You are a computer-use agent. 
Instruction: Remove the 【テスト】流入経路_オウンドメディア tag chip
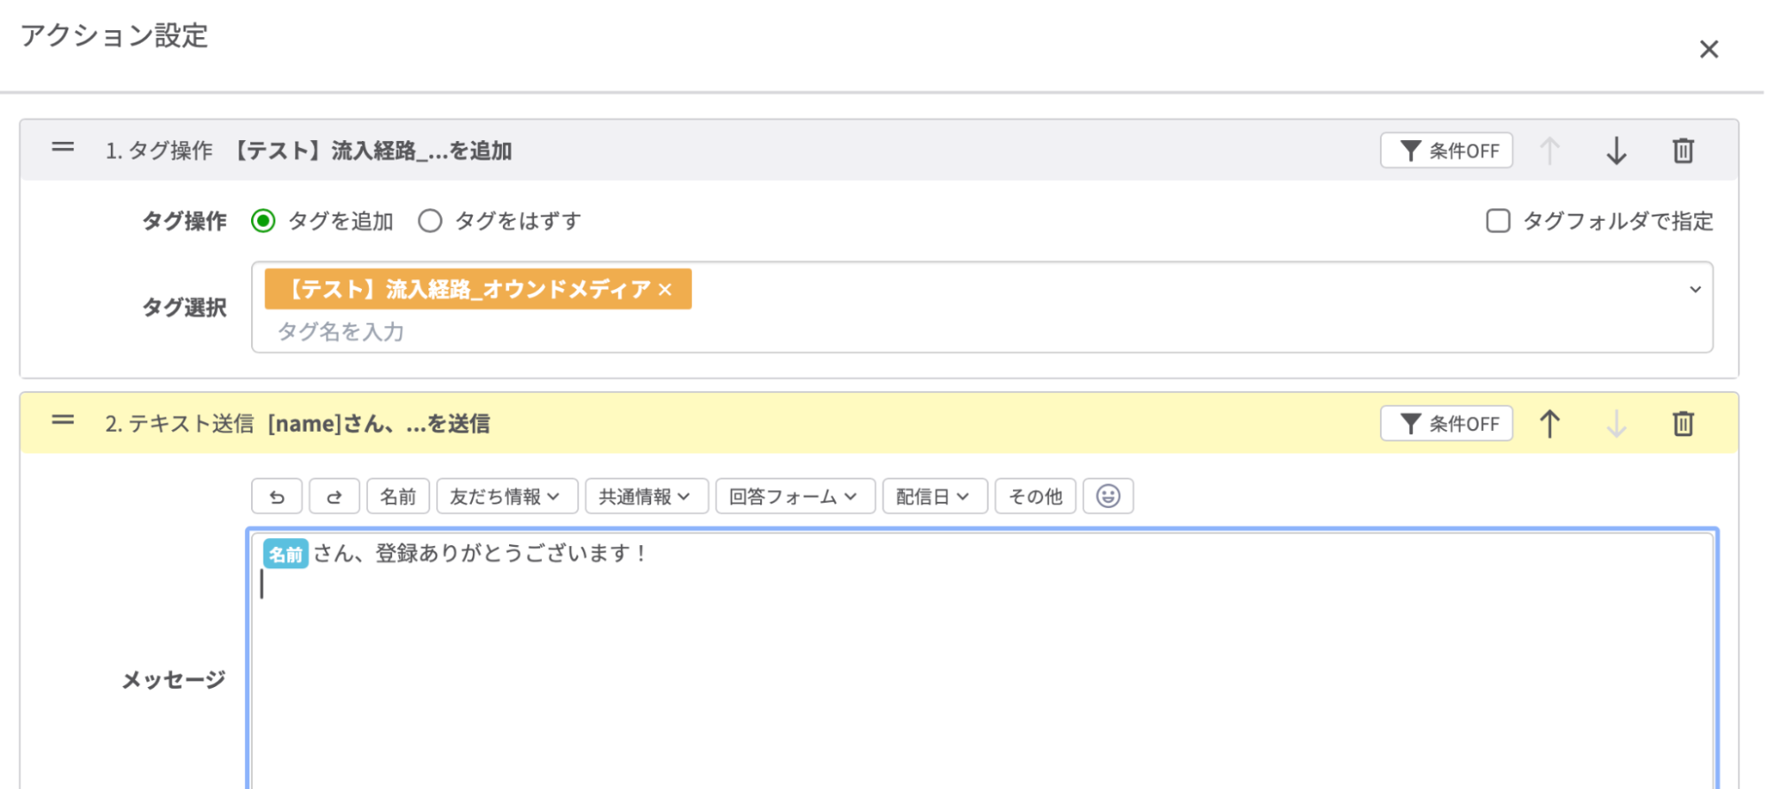(x=665, y=290)
